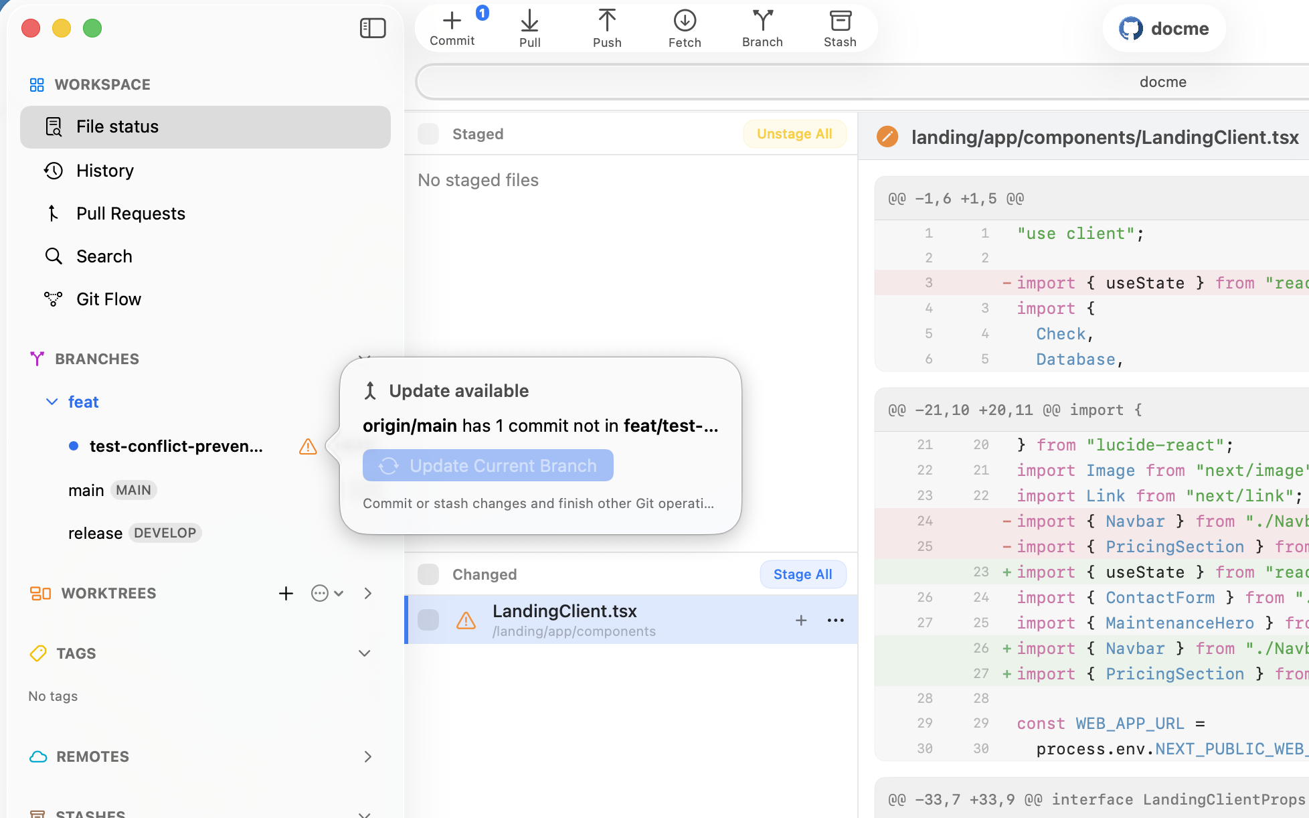Click the Commit toolbar button
The image size is (1309, 818).
tap(452, 28)
